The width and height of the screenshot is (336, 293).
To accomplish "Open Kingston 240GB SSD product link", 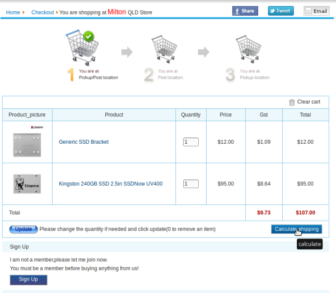I will pos(111,184).
